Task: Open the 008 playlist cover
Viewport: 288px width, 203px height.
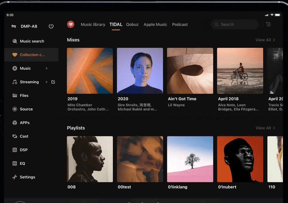Action: (90, 159)
